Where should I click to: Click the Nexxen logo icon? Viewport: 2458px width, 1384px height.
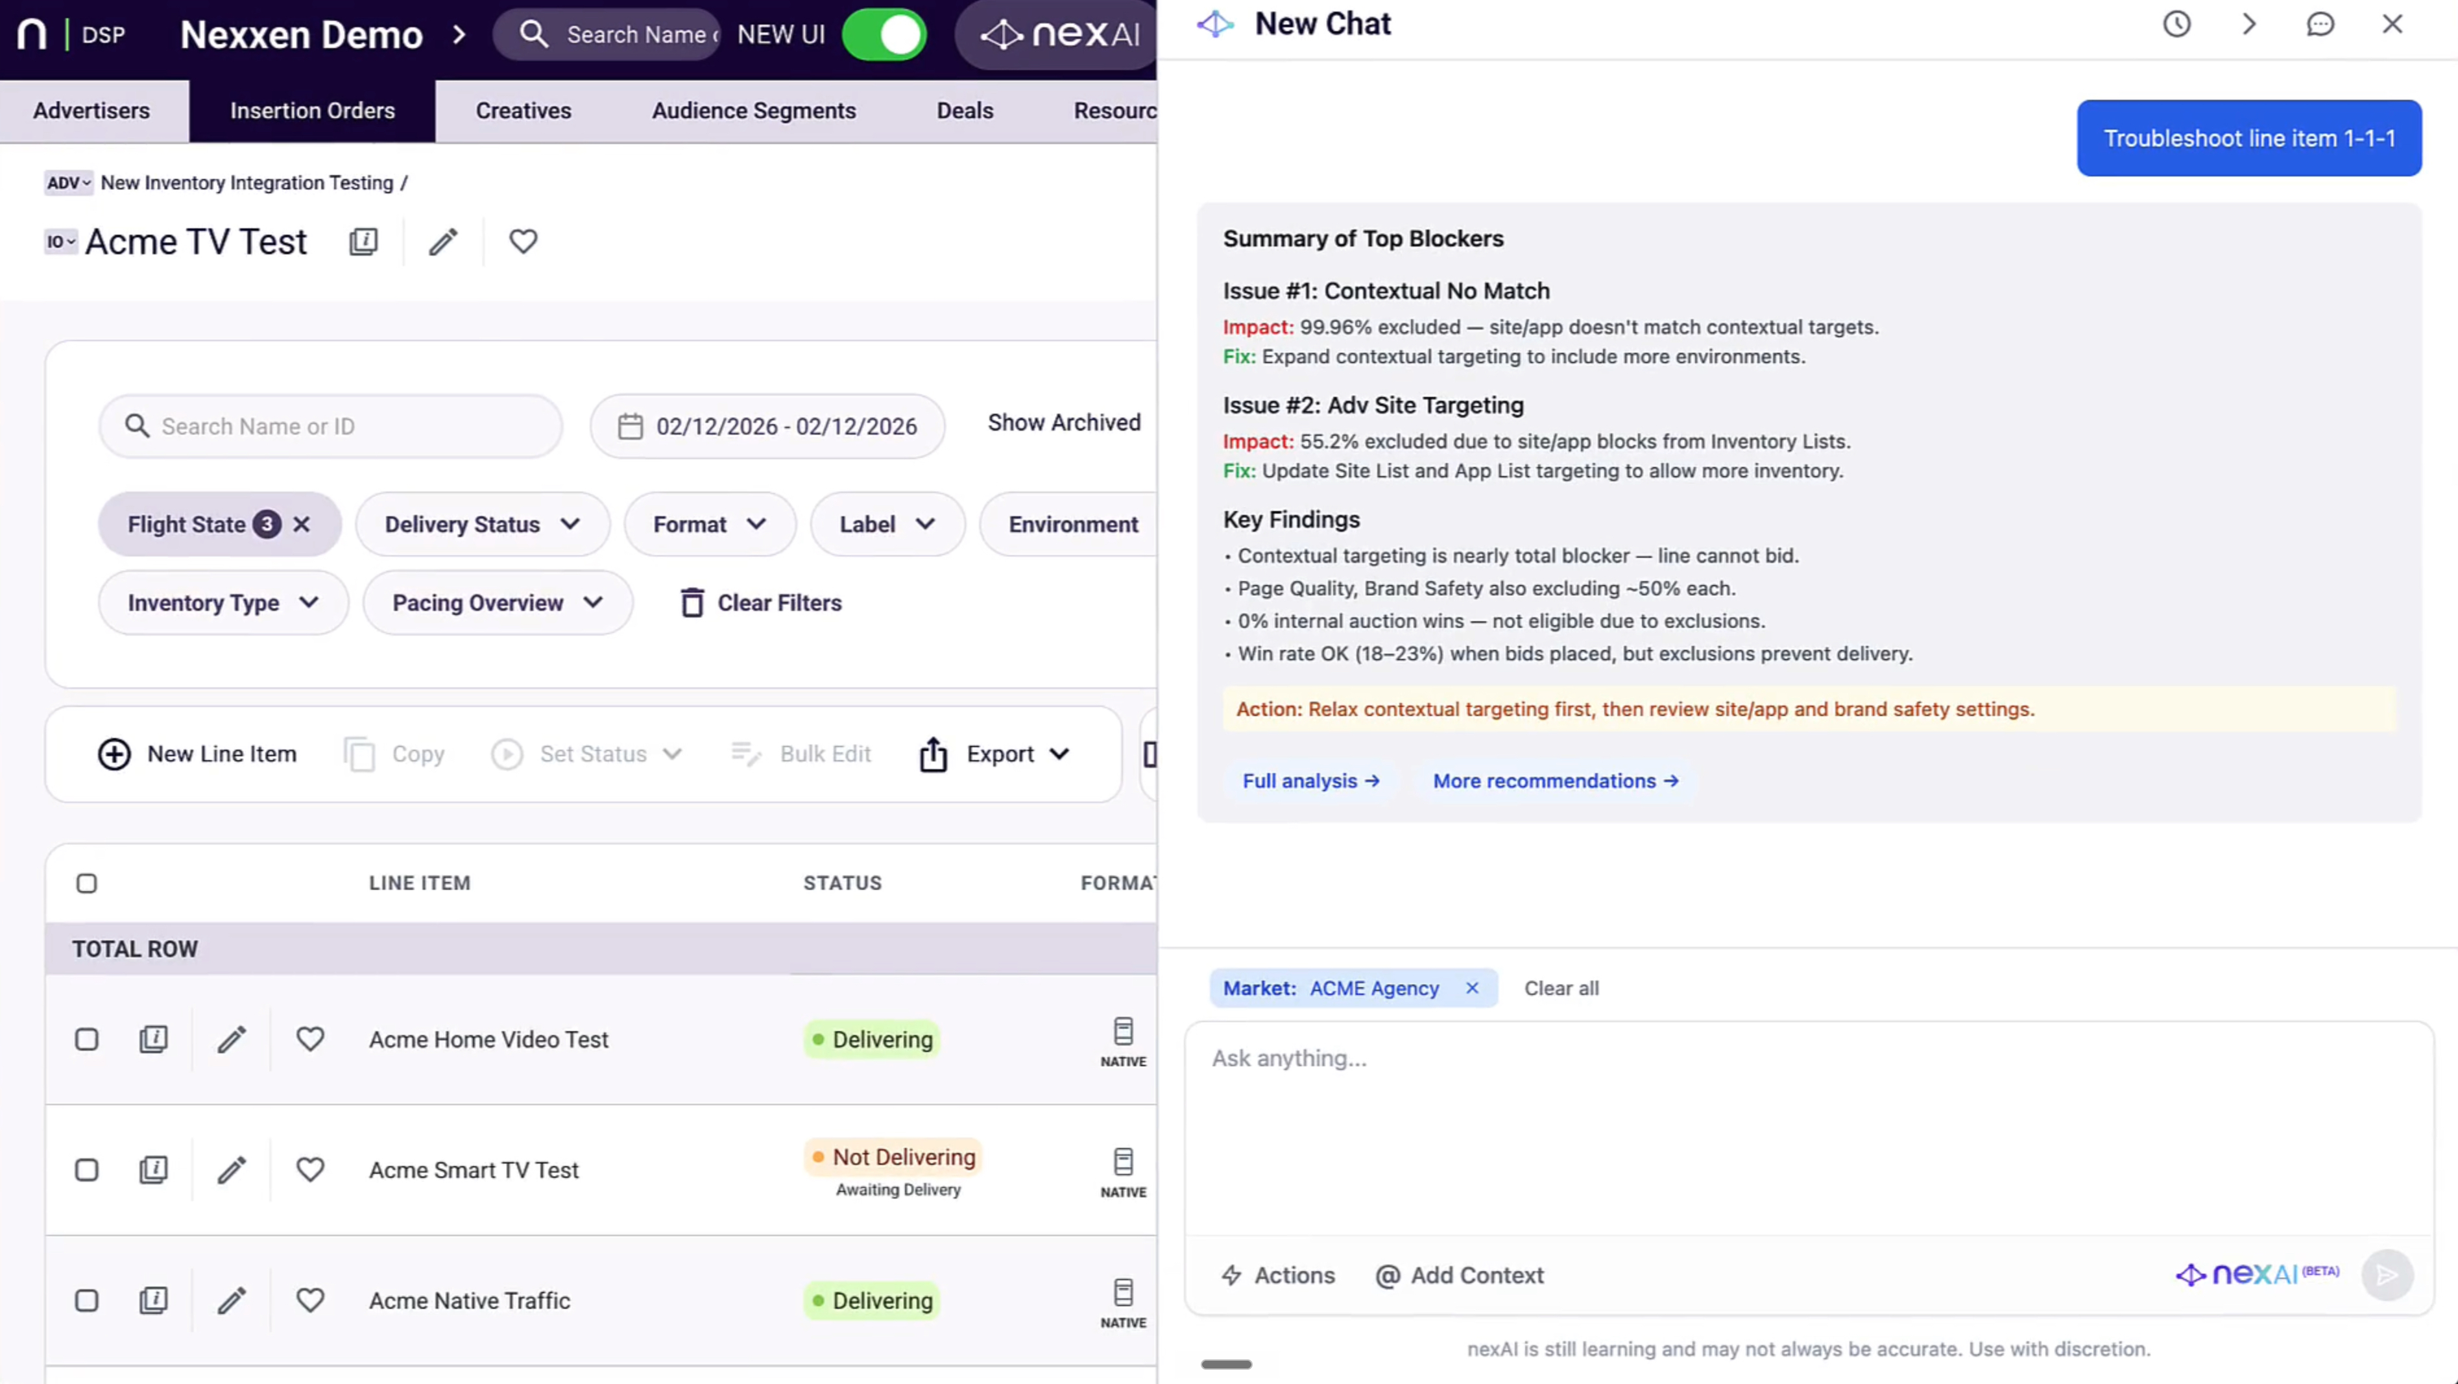coord(32,34)
